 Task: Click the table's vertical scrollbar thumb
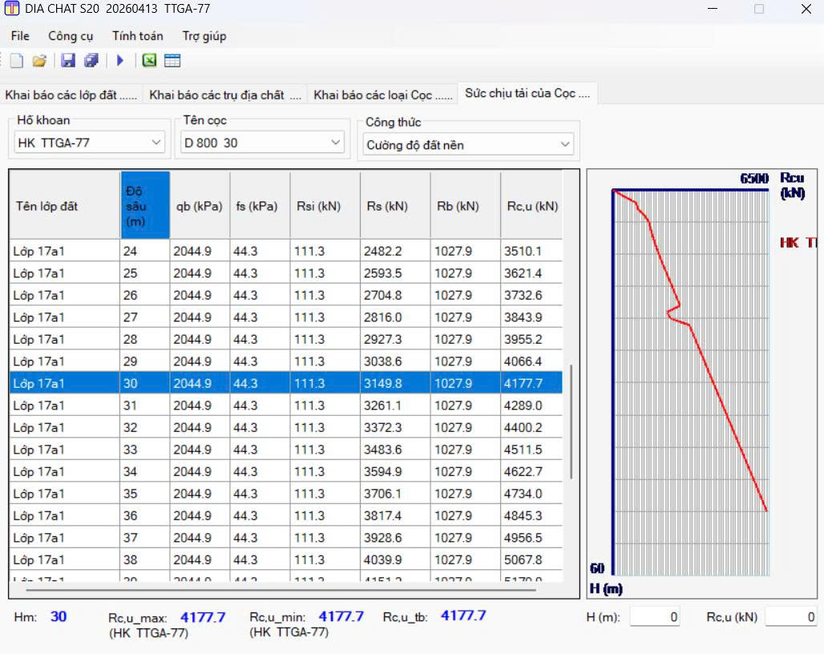tap(572, 421)
